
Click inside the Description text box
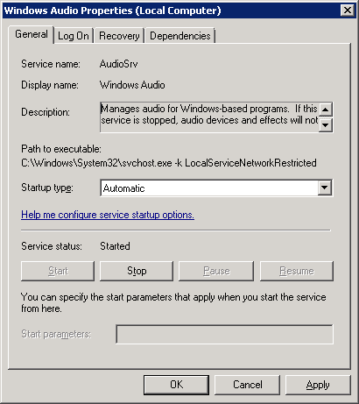(x=209, y=117)
